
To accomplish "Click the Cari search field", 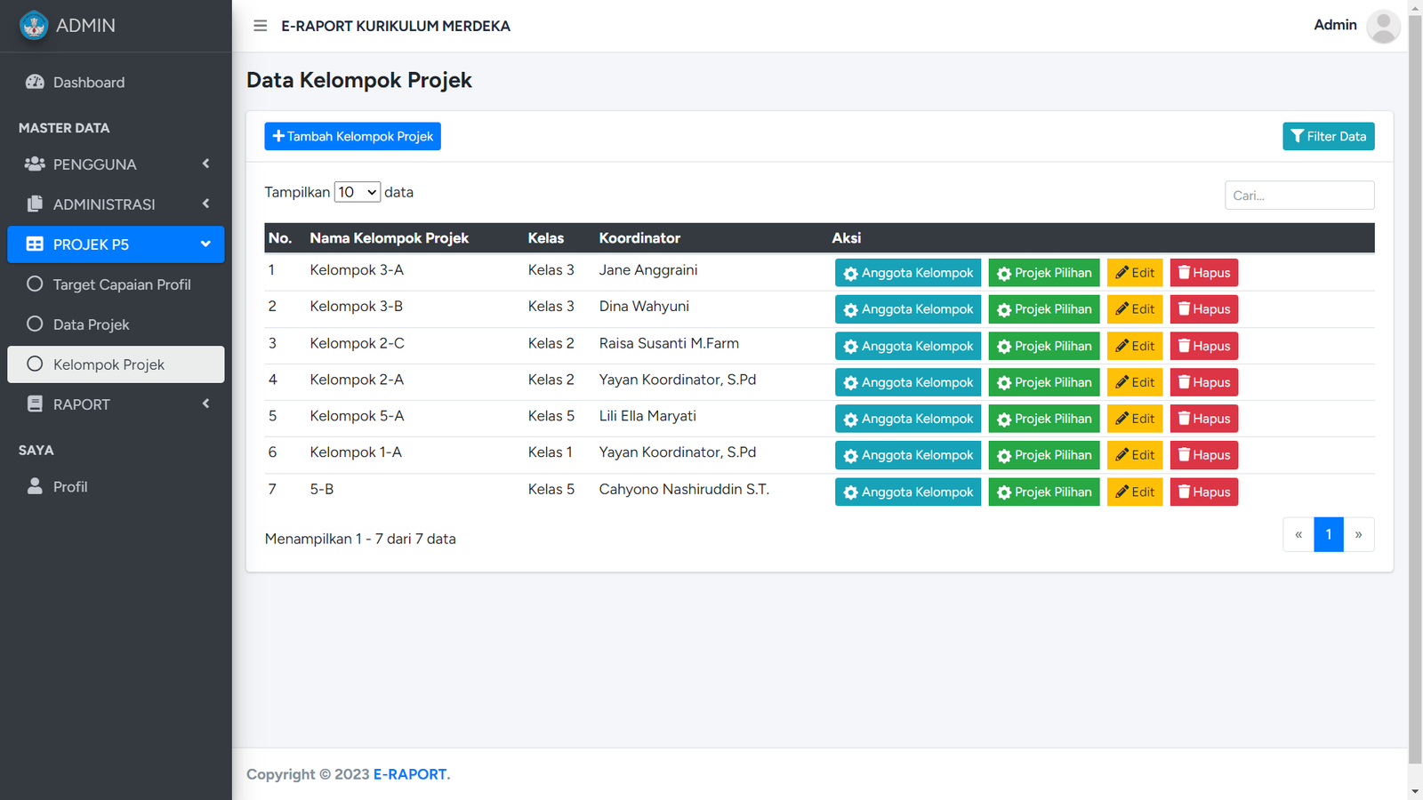I will click(1298, 196).
